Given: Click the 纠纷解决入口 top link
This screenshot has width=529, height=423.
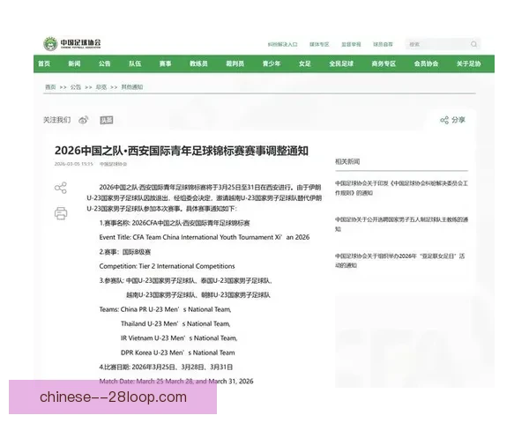Looking at the screenshot, I should pyautogui.click(x=283, y=44).
